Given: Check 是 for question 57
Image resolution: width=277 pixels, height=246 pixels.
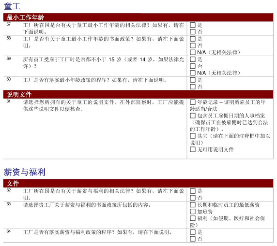Looking at the screenshot, I should coord(193,25).
